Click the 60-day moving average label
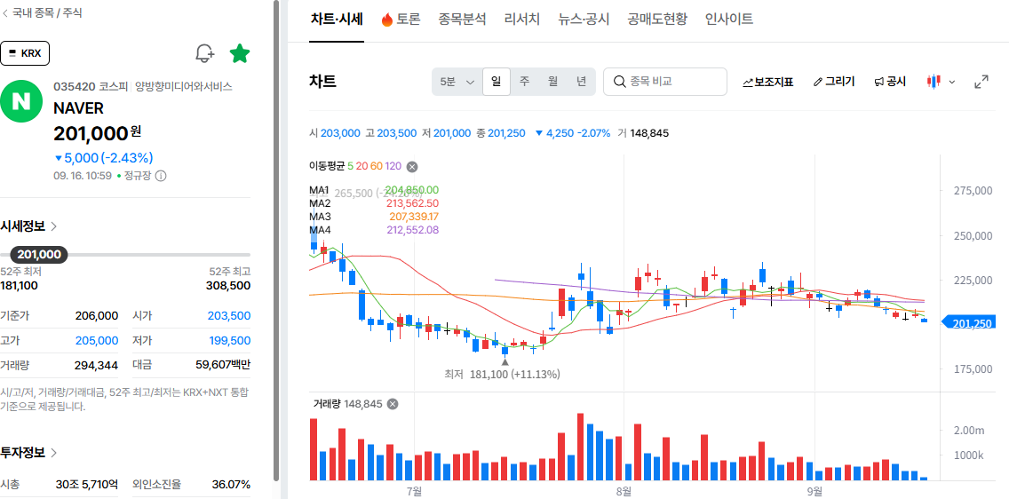The image size is (1009, 499). (x=377, y=166)
